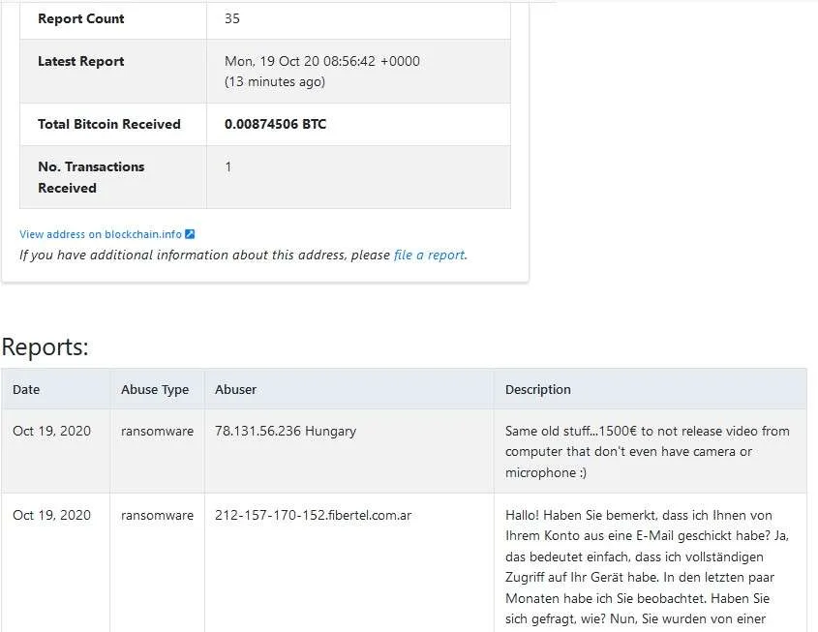Image resolution: width=818 pixels, height=632 pixels.
Task: Click external link icon beside blockchain.info
Action: [190, 234]
